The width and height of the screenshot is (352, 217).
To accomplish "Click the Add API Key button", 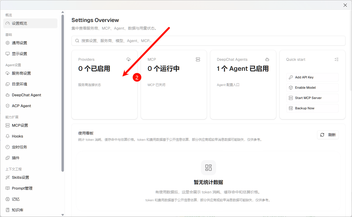I will pyautogui.click(x=312, y=77).
